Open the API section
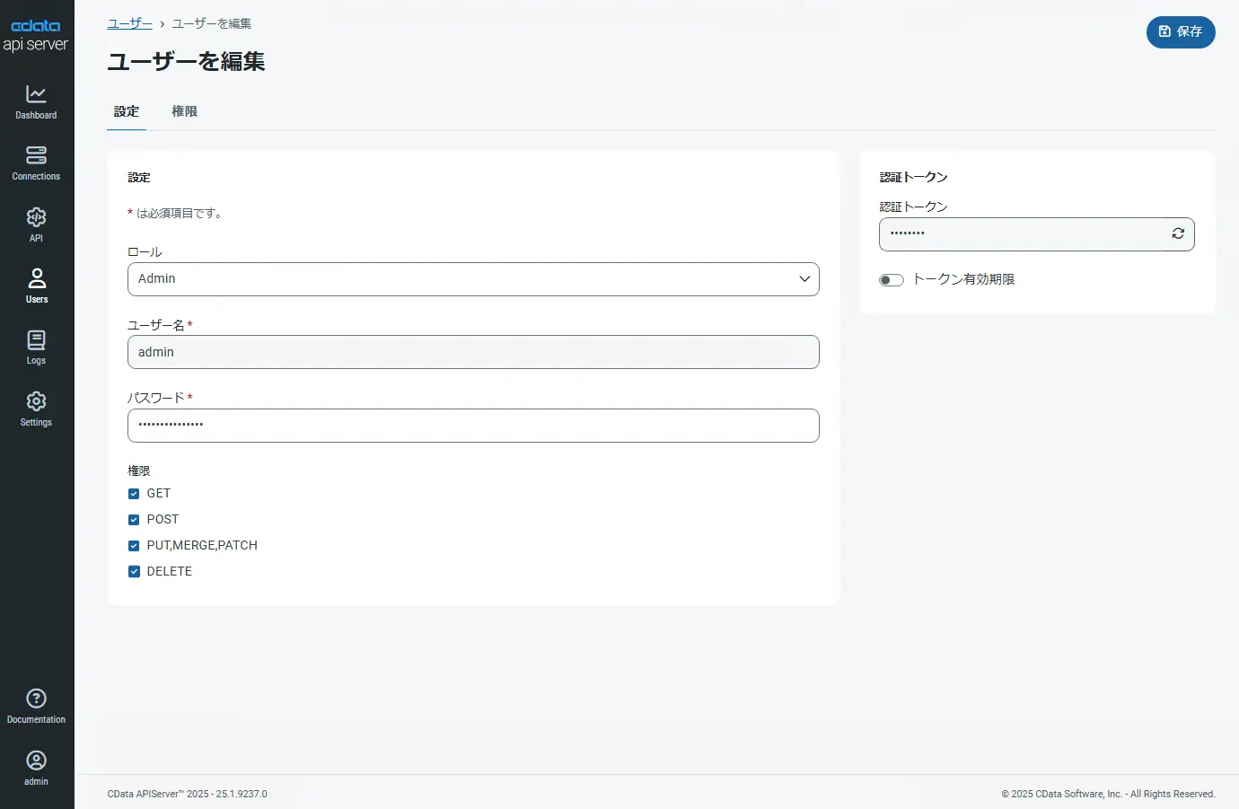Image resolution: width=1239 pixels, height=809 pixels. (36, 224)
